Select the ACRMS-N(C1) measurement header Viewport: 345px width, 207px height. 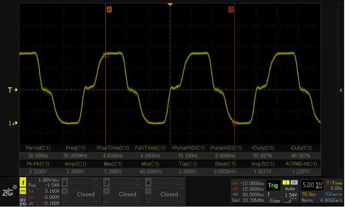301,164
